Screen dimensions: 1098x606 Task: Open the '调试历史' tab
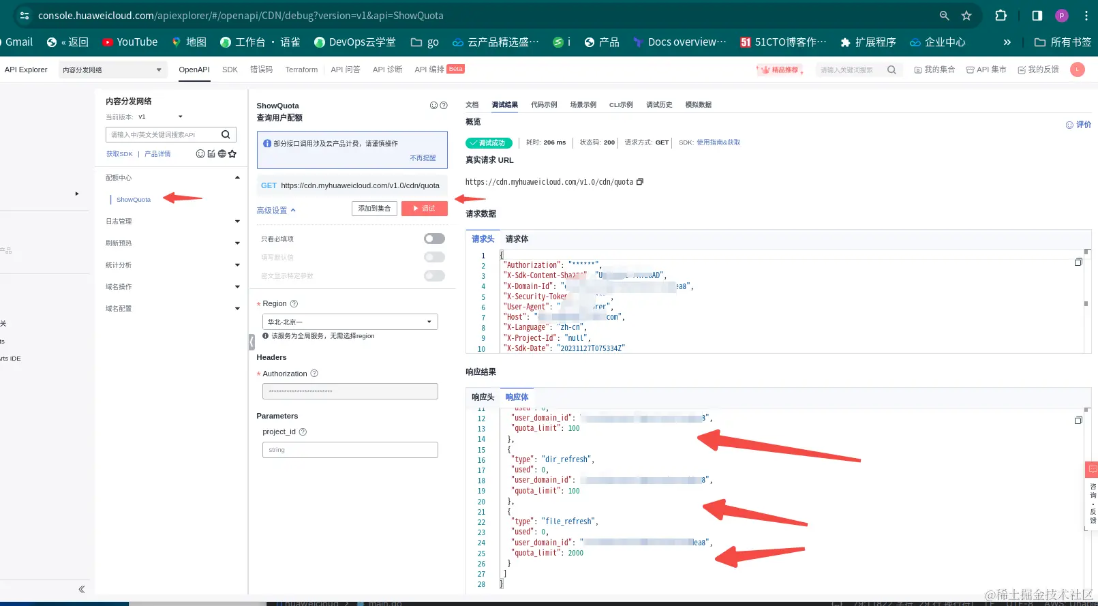(x=659, y=105)
